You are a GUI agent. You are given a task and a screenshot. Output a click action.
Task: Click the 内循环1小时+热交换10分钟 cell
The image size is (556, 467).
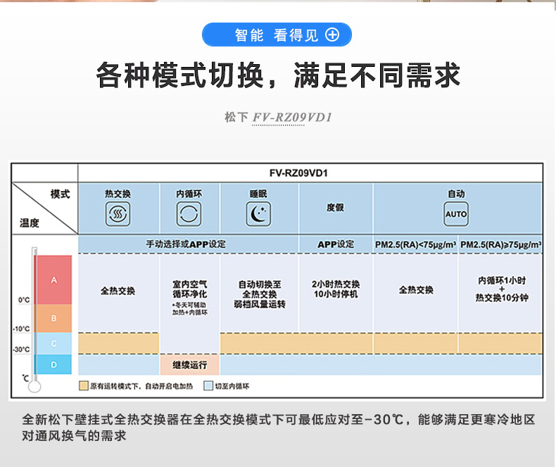pos(502,289)
